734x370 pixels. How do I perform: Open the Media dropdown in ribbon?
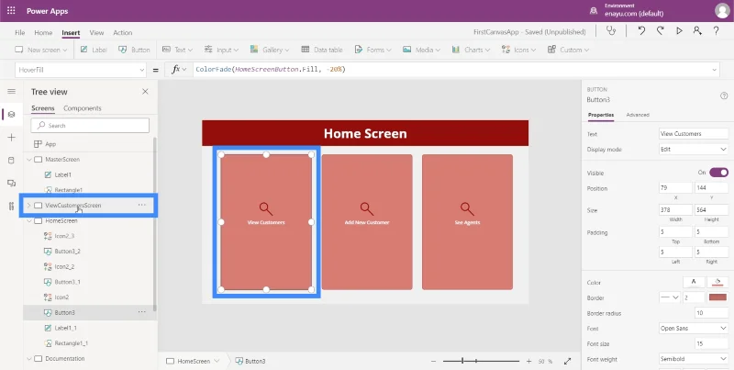[x=421, y=50]
